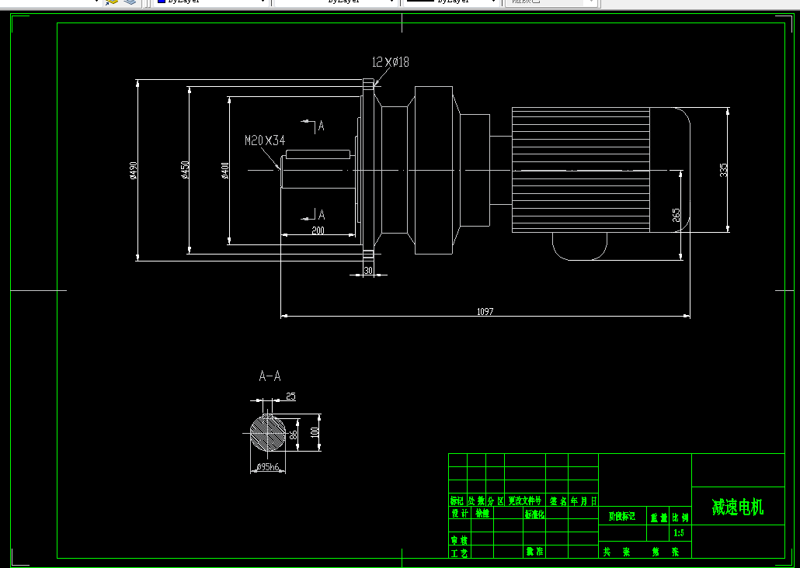This screenshot has height=568, width=800.
Task: Select section mark letter 'A' above the shaft
Action: pyautogui.click(x=321, y=126)
